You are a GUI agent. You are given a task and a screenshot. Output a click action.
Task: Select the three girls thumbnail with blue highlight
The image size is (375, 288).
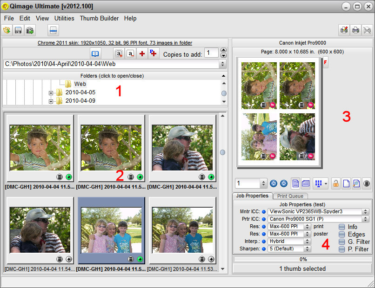pyautogui.click(x=111, y=230)
